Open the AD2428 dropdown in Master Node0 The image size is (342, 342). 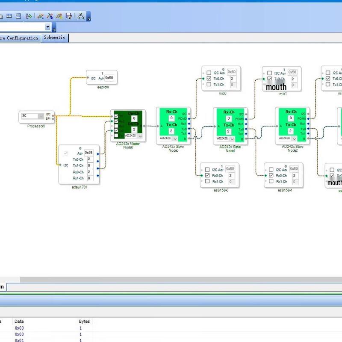(x=140, y=136)
